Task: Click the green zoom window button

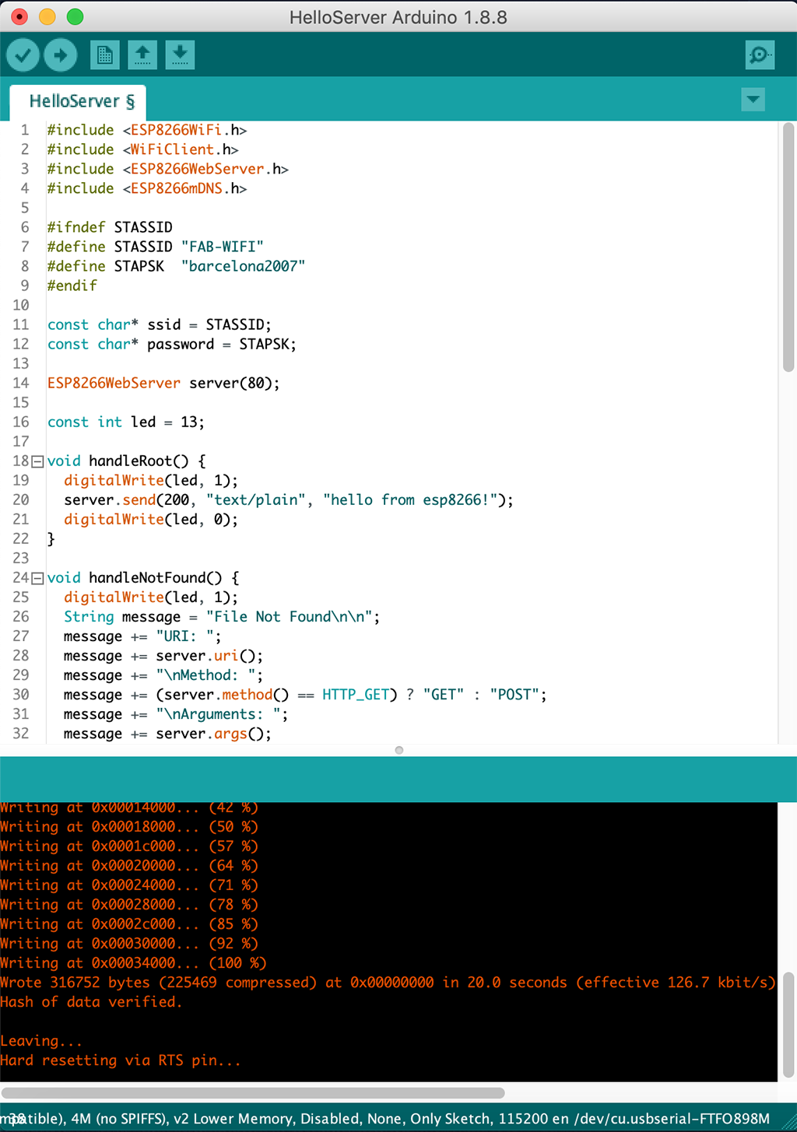Action: click(x=75, y=16)
